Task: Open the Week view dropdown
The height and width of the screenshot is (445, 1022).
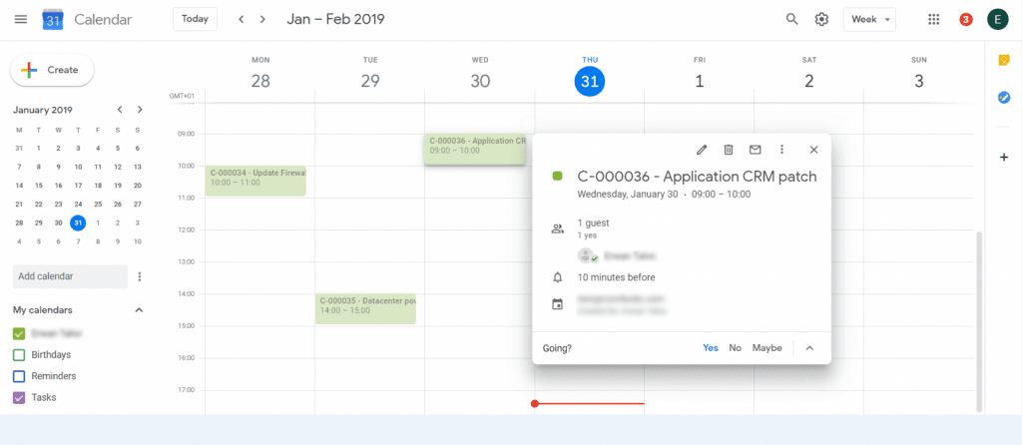Action: (870, 19)
